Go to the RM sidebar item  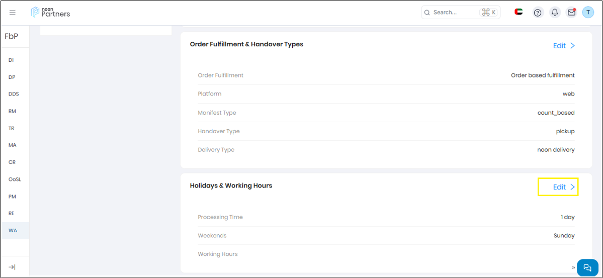click(x=12, y=111)
